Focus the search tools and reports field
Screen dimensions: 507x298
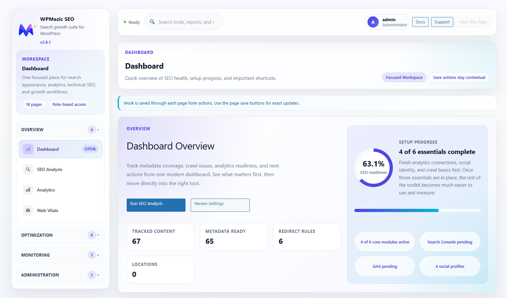[184, 22]
